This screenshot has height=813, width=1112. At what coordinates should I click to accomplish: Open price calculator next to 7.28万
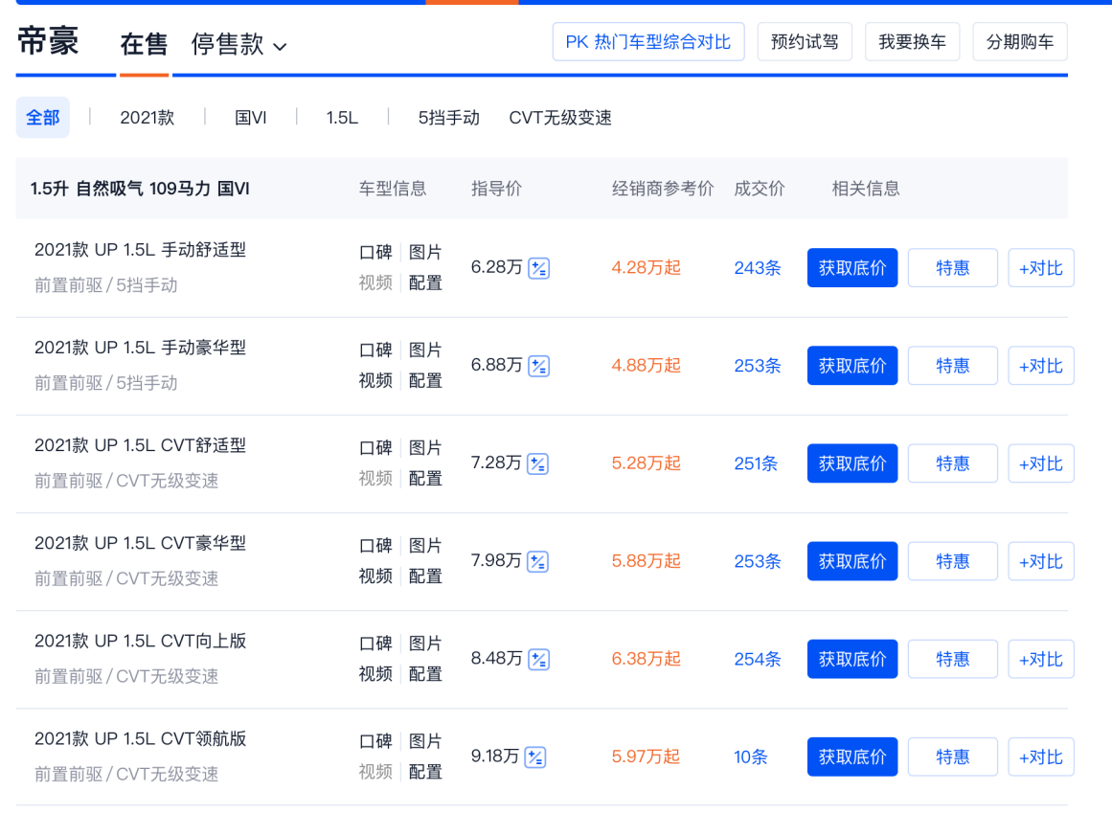pyautogui.click(x=538, y=463)
